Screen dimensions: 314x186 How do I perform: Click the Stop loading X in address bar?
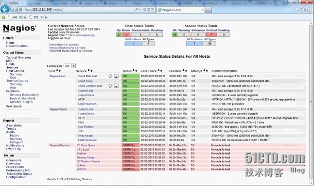tap(153, 9)
